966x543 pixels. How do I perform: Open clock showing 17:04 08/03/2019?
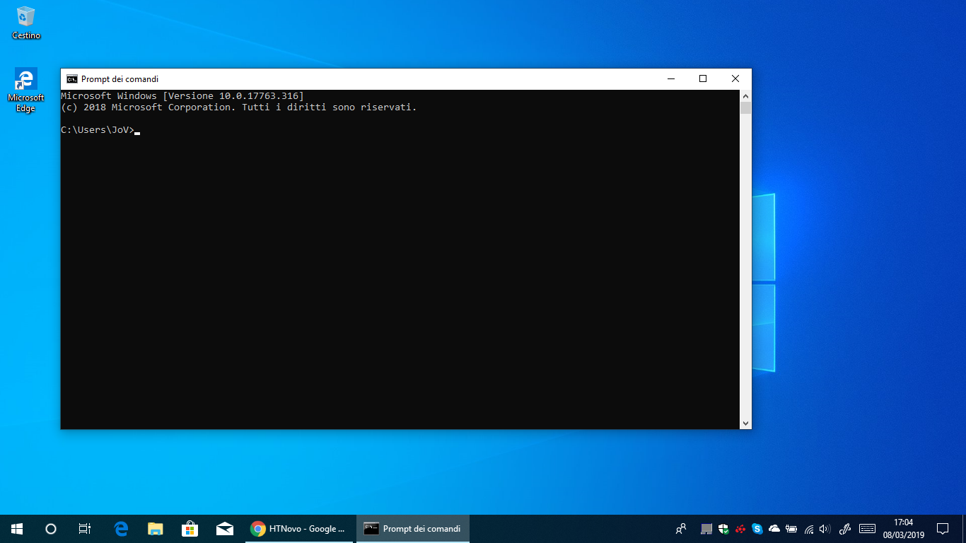click(x=903, y=529)
